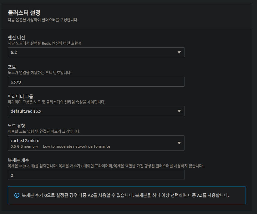The width and height of the screenshot is (257, 214).
Task: Click the description '배포할 노드 유형 및 연결된 메모리 크기입니다.'
Action: 44,131
